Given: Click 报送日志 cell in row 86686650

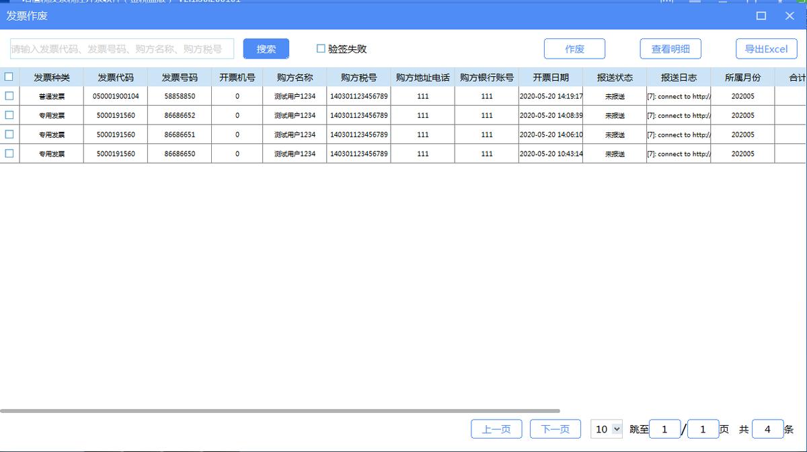Looking at the screenshot, I should [x=679, y=154].
